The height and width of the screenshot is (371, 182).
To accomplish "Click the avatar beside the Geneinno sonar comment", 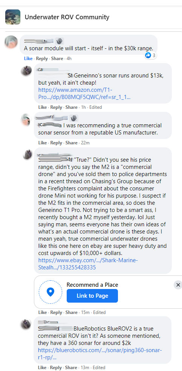I will pyautogui.click(x=26, y=70).
